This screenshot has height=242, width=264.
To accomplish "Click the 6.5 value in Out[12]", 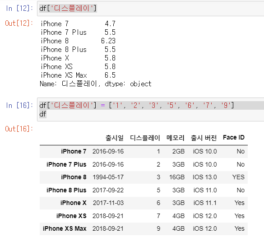I will click(x=110, y=75).
